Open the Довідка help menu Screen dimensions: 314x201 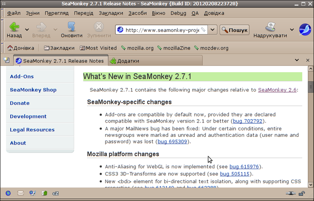click(214, 13)
